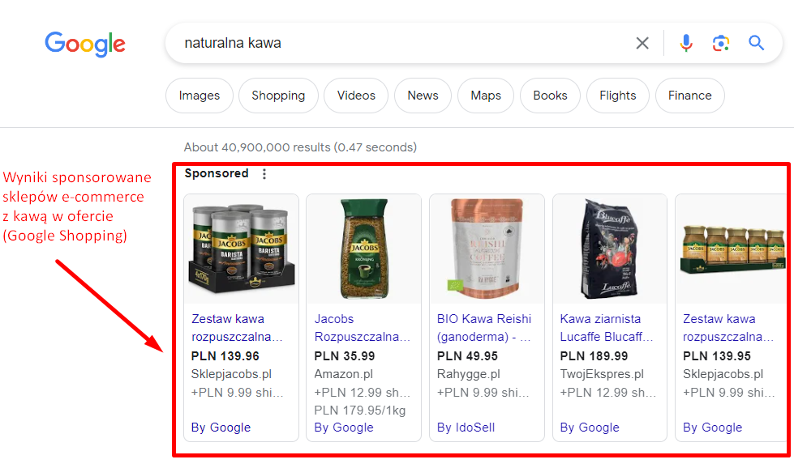Viewport: 794px width, 468px height.
Task: Click the blue magnifier search icon
Action: (756, 43)
